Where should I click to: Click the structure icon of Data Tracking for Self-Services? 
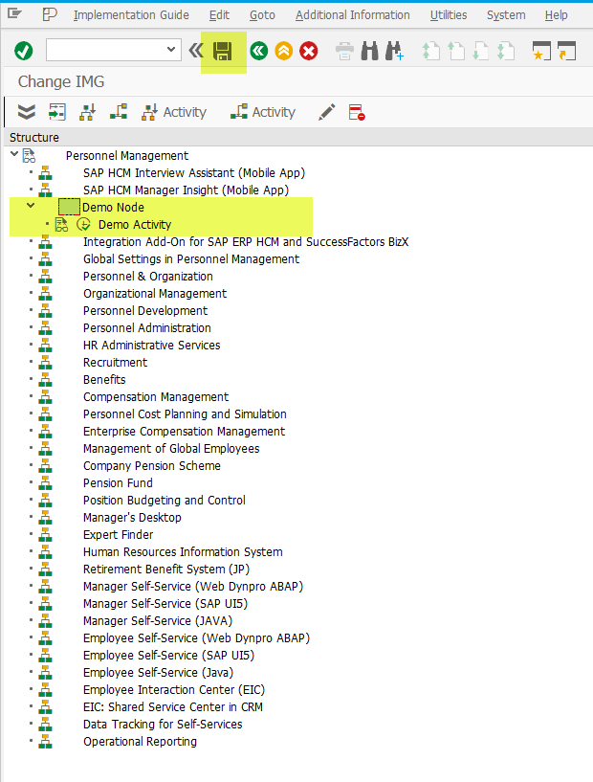45,725
